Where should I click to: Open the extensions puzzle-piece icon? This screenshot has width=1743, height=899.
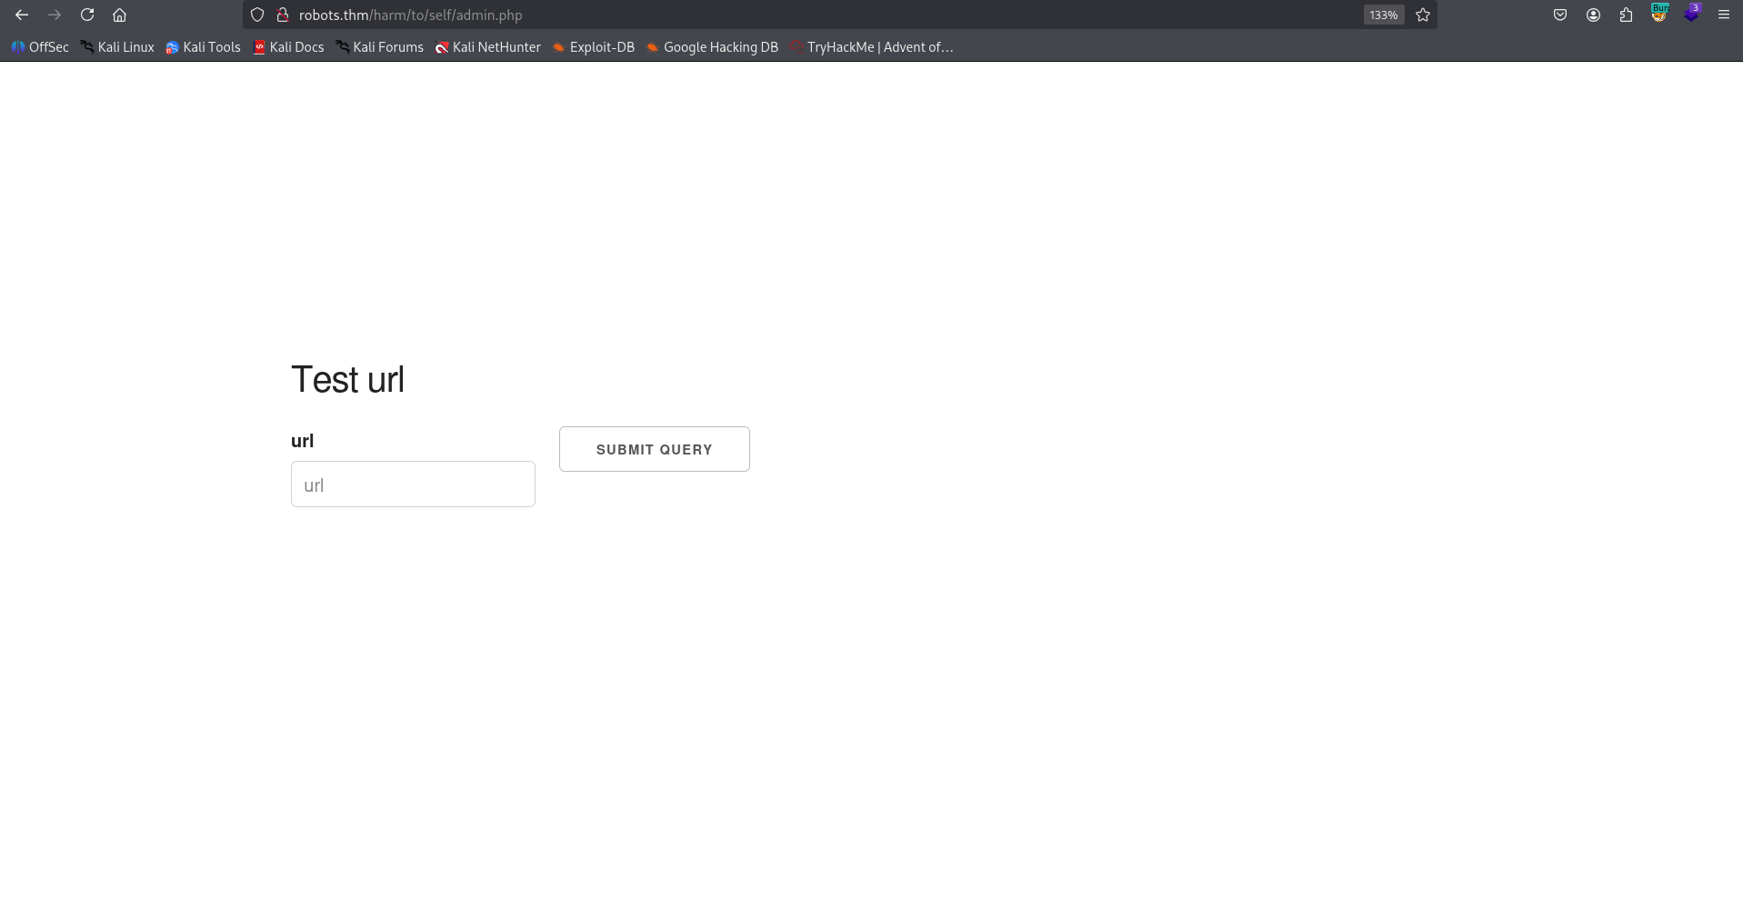[x=1626, y=15]
